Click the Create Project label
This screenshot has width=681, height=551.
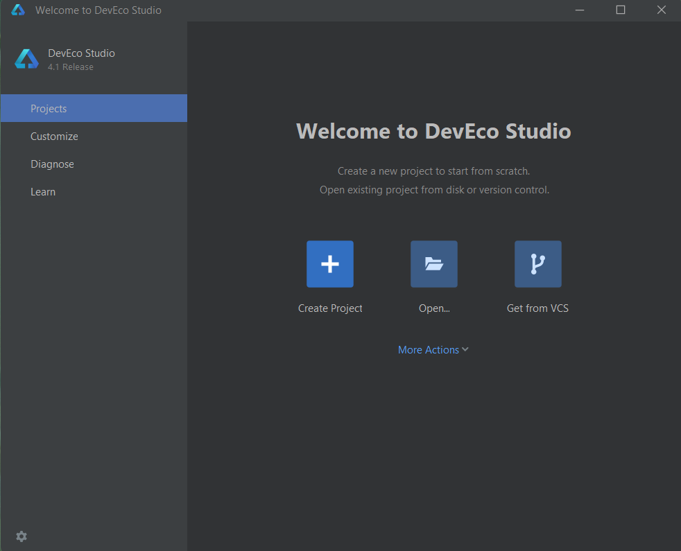point(330,308)
